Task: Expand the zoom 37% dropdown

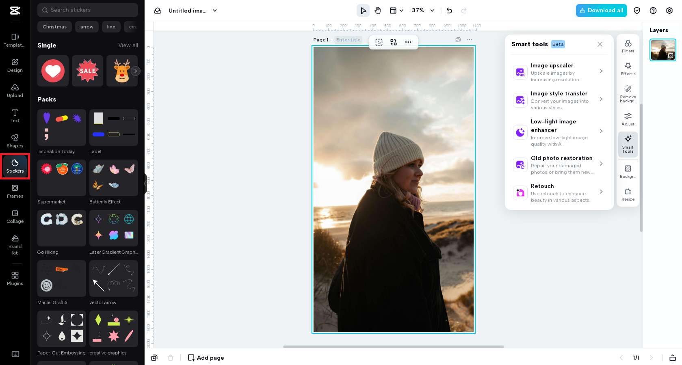Action: pos(432,11)
